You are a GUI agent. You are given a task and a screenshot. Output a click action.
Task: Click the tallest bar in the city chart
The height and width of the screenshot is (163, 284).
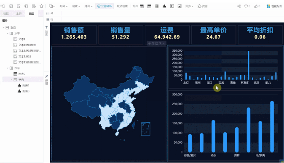(x=249, y=66)
